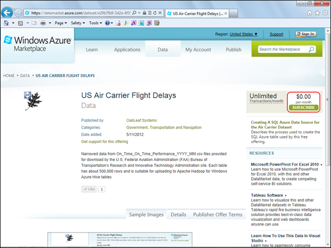Open the Tableau Software resource link
This screenshot has width=331, height=248.
tap(267, 196)
